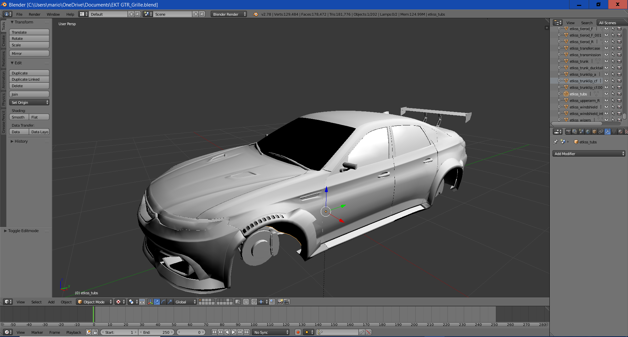Viewport: 628px width, 337px height.
Task: Disable rendering for etkss_transmission camera icon
Action: tap(619, 55)
